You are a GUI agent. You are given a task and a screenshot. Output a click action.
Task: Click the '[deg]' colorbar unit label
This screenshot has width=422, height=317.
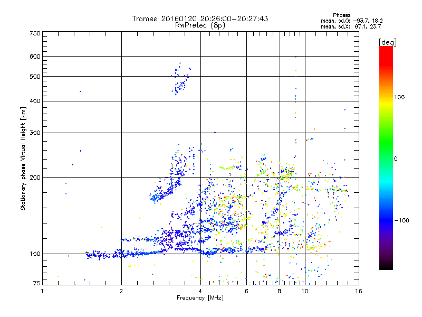pos(387,43)
